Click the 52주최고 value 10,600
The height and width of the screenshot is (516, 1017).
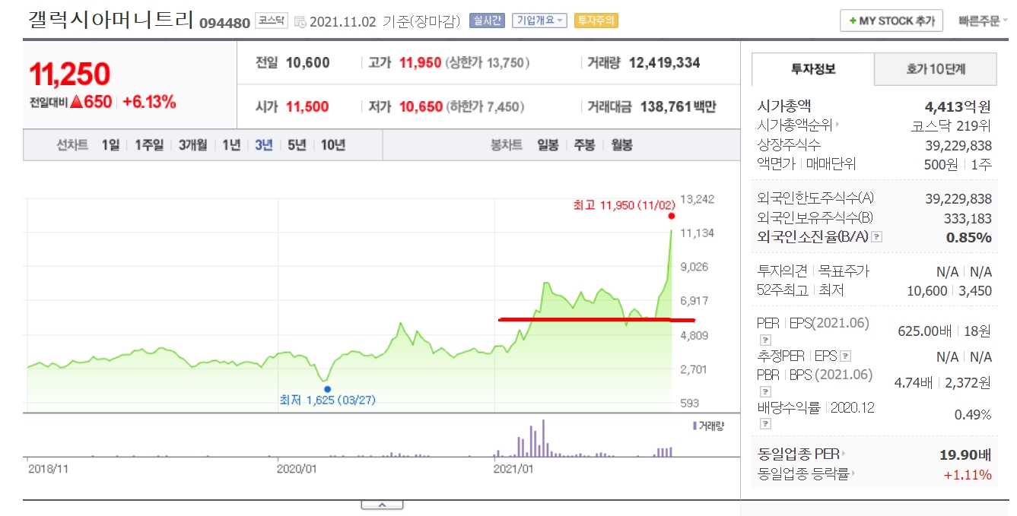pyautogui.click(x=927, y=290)
